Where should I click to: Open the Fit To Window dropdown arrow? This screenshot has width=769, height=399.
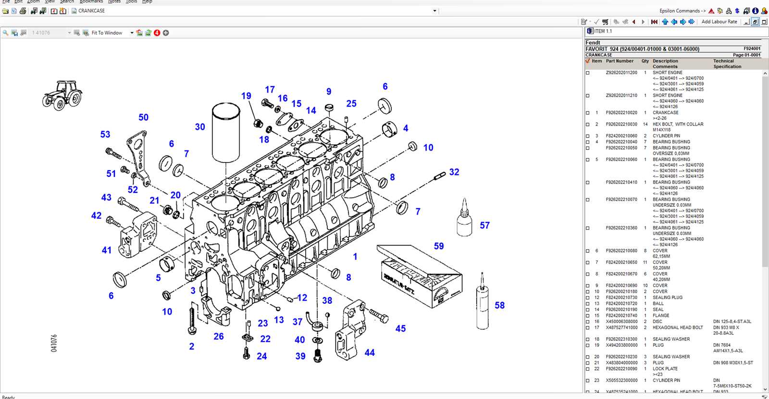[x=132, y=33]
